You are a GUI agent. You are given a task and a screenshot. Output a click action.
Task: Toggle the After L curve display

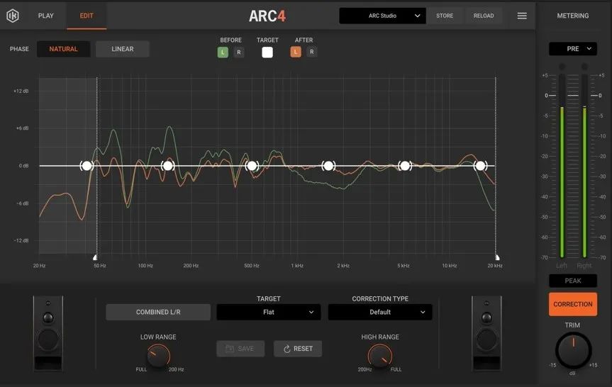[296, 52]
